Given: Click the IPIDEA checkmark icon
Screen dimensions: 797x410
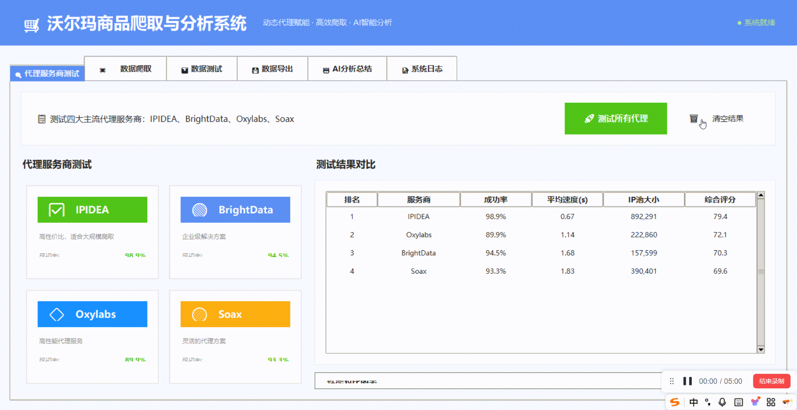Looking at the screenshot, I should [x=57, y=210].
